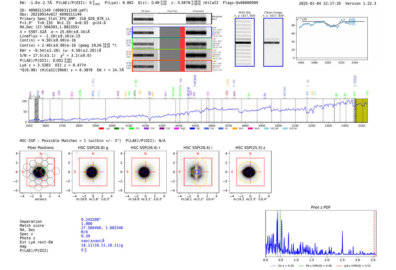Click the 'Flags:0x08000009' header text

point(240,3)
